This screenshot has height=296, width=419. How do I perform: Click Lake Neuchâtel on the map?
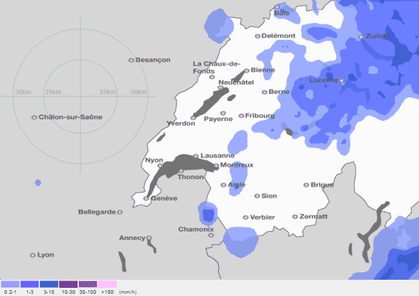tap(211, 103)
